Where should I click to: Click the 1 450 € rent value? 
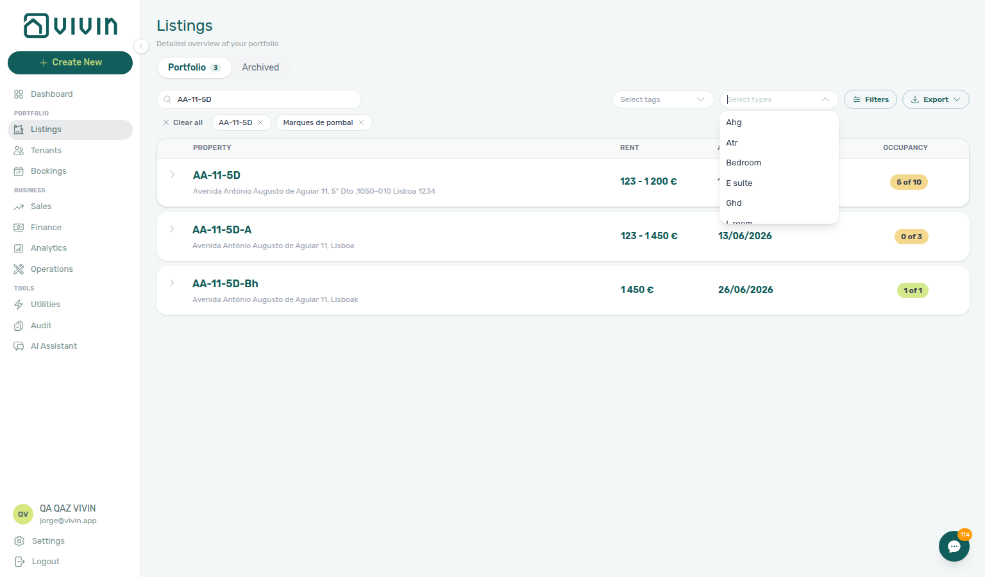[637, 290]
